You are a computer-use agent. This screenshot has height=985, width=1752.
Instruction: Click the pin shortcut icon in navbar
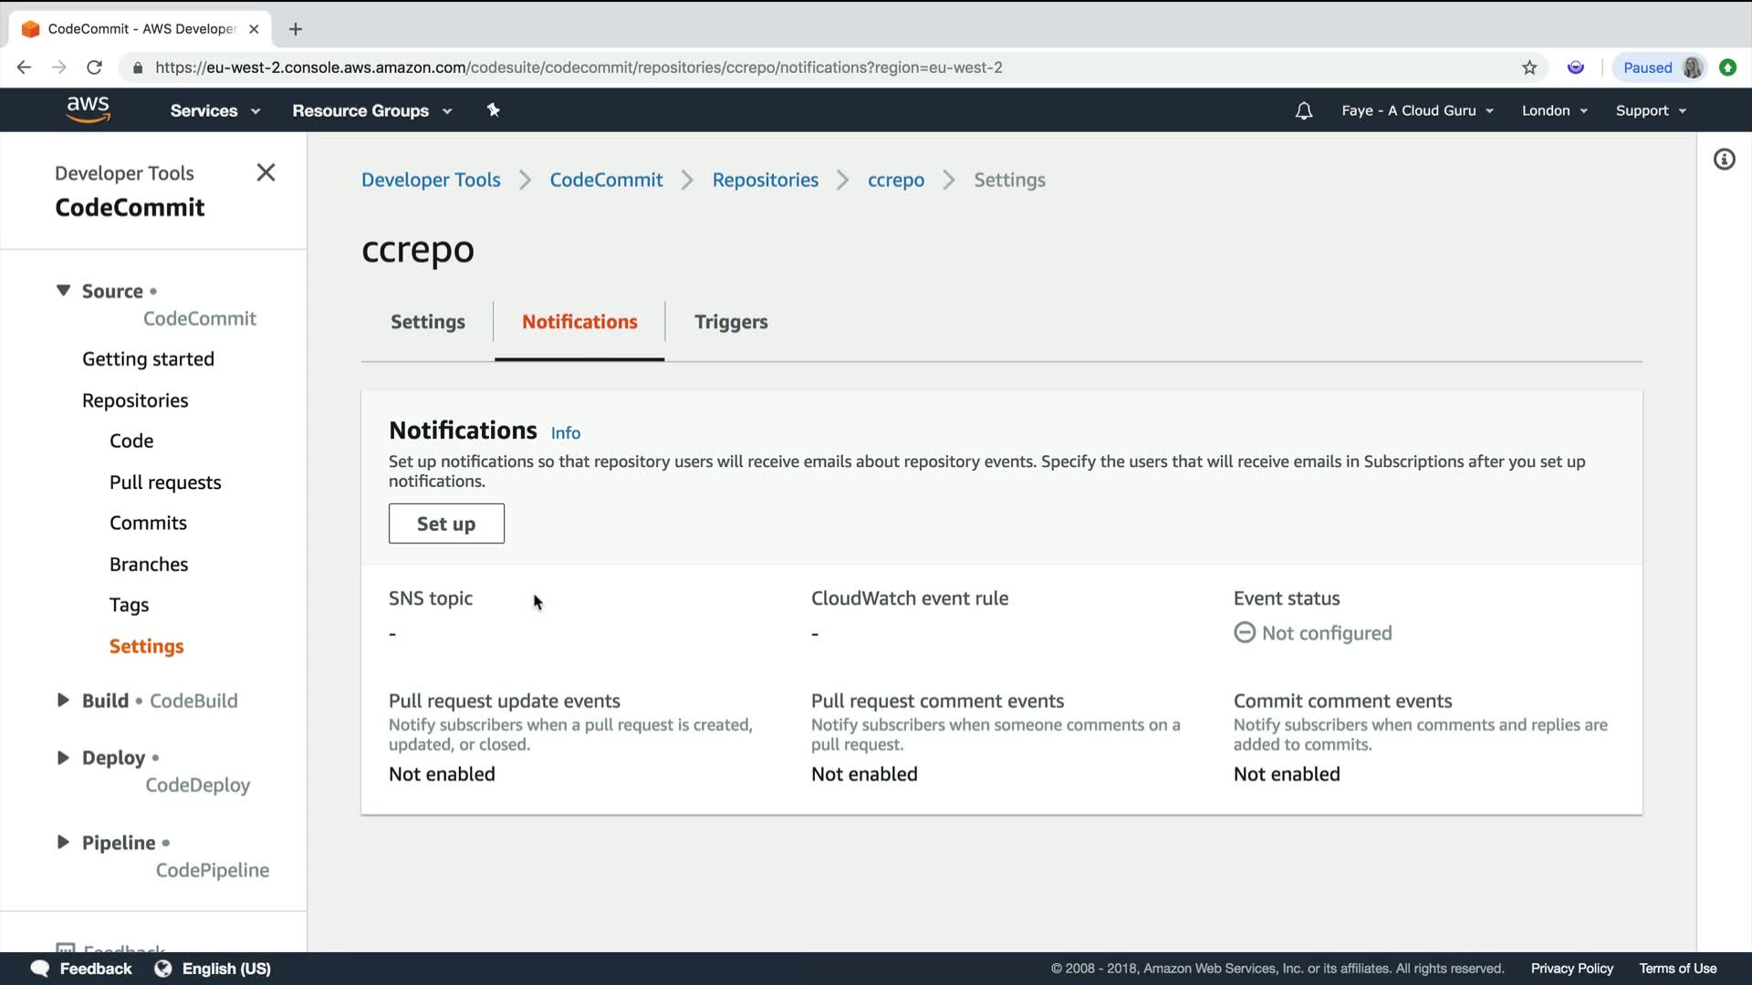coord(493,110)
